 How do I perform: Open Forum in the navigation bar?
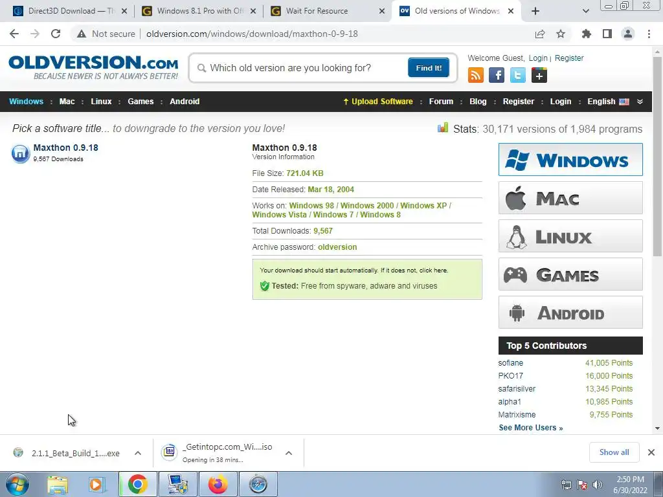pyautogui.click(x=441, y=102)
